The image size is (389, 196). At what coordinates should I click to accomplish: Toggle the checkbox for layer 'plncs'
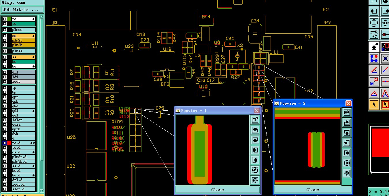point(5,30)
